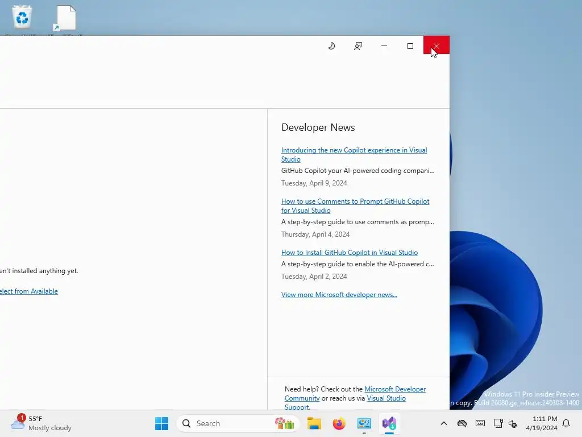The height and width of the screenshot is (437, 582).
Task: Maximize the Visual Studio Installer window
Action: (410, 46)
